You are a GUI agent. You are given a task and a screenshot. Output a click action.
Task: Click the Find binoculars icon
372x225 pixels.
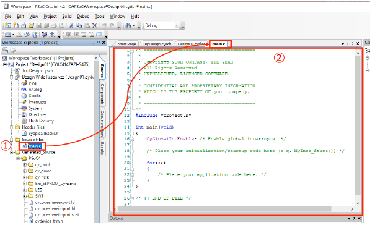point(128,25)
